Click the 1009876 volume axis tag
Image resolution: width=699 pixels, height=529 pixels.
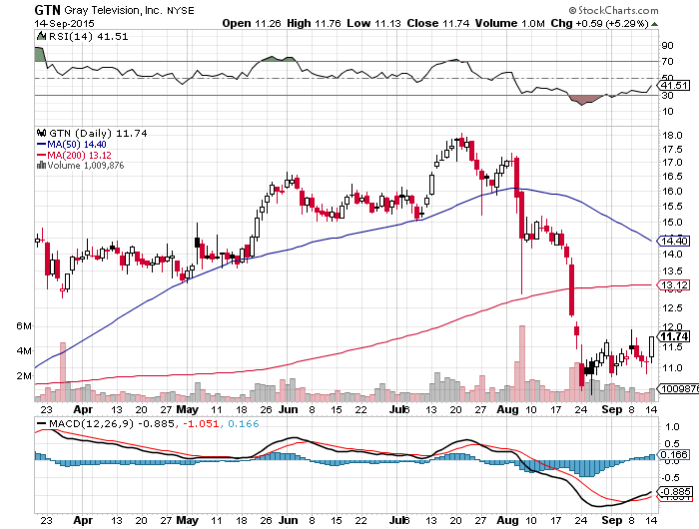(x=678, y=388)
